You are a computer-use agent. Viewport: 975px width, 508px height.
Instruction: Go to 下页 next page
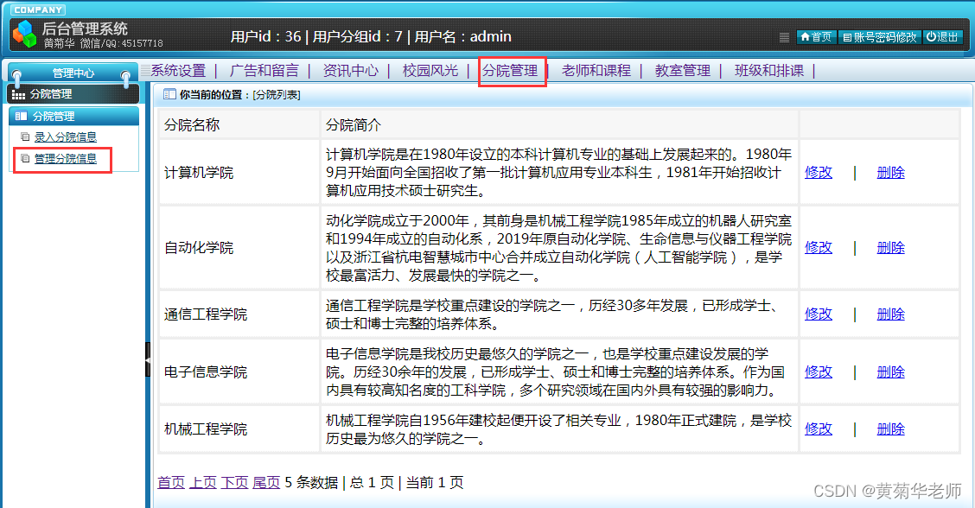point(234,482)
